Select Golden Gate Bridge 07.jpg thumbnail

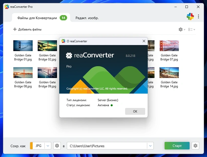click(169, 46)
